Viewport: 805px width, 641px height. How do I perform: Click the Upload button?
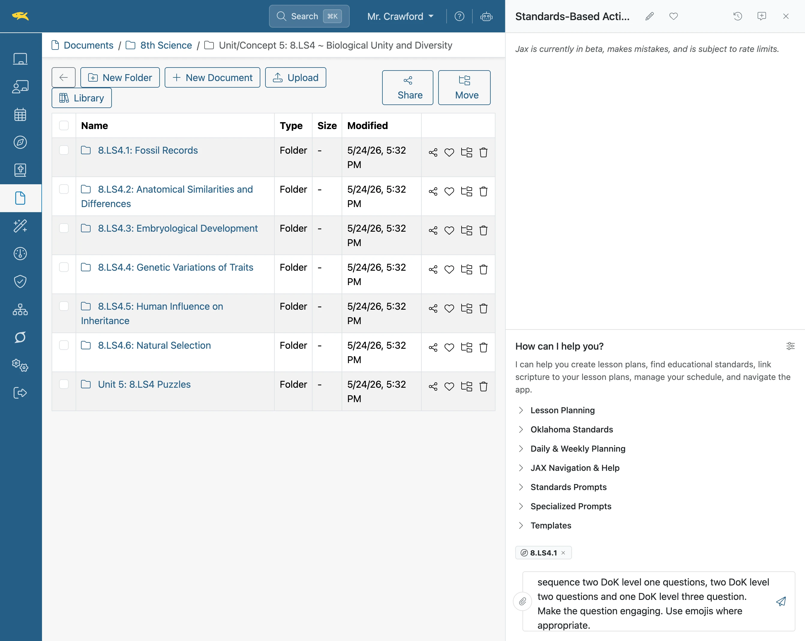click(295, 77)
